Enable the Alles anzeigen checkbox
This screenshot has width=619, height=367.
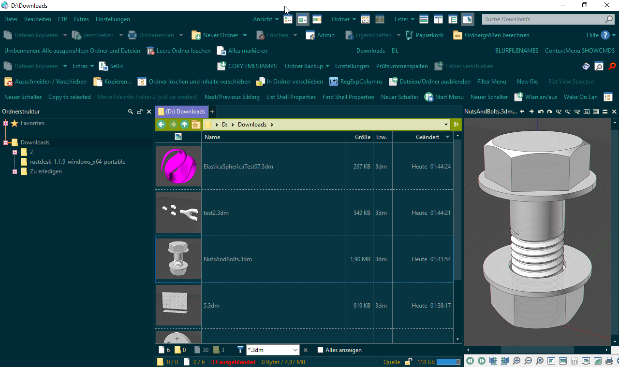click(x=320, y=350)
